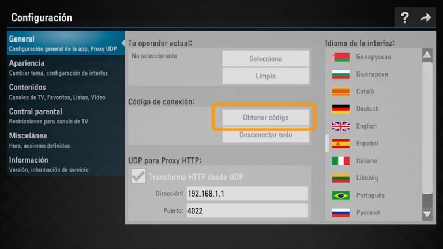Image resolution: width=443 pixels, height=249 pixels.
Task: Open the help question mark icon
Action: tap(404, 17)
